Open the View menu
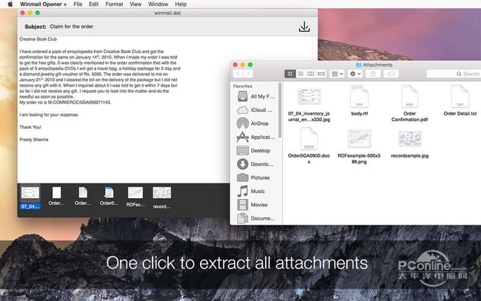Viewport: 481px width, 301px height. coord(135,4)
